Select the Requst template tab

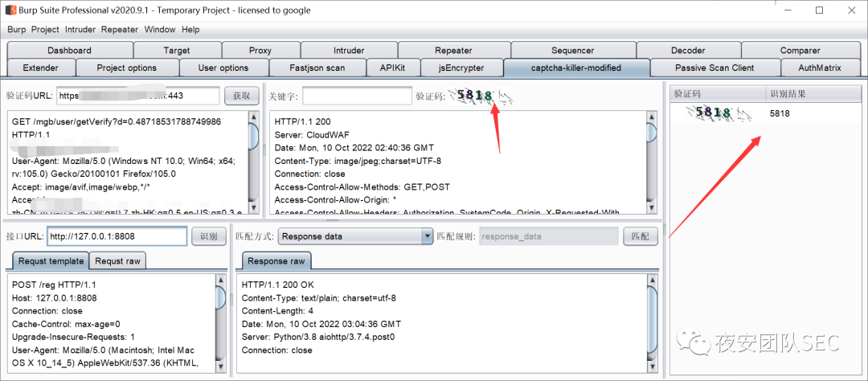[51, 260]
